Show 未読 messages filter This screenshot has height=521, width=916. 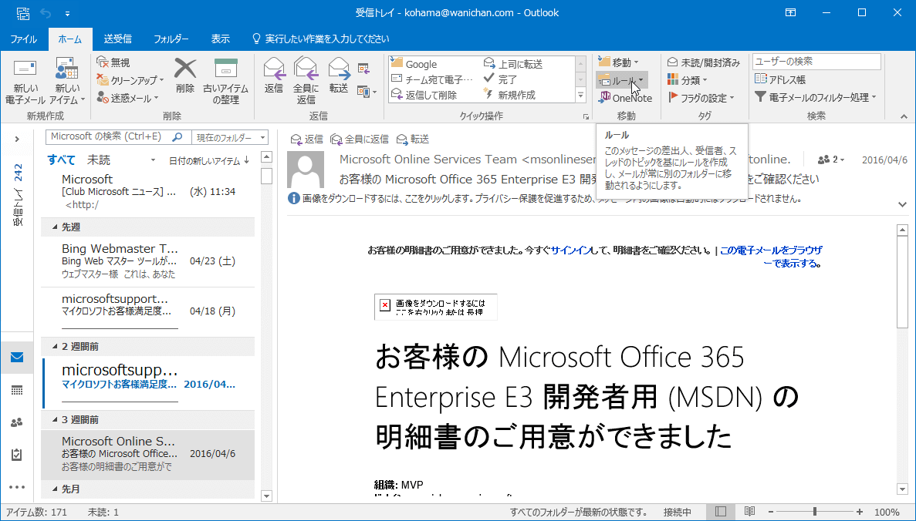99,160
